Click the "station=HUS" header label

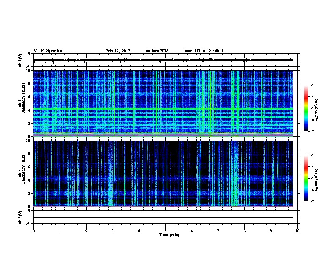coord(157,51)
